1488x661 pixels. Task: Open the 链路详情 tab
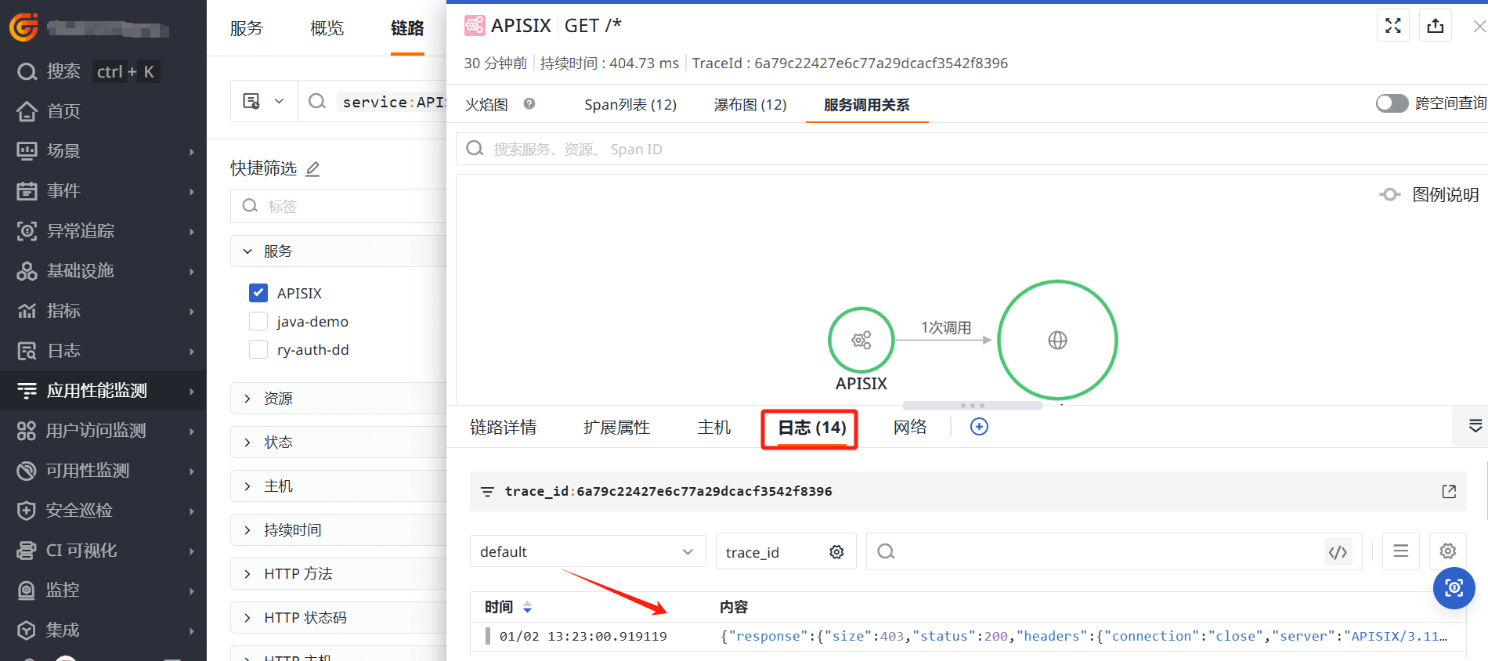(503, 428)
